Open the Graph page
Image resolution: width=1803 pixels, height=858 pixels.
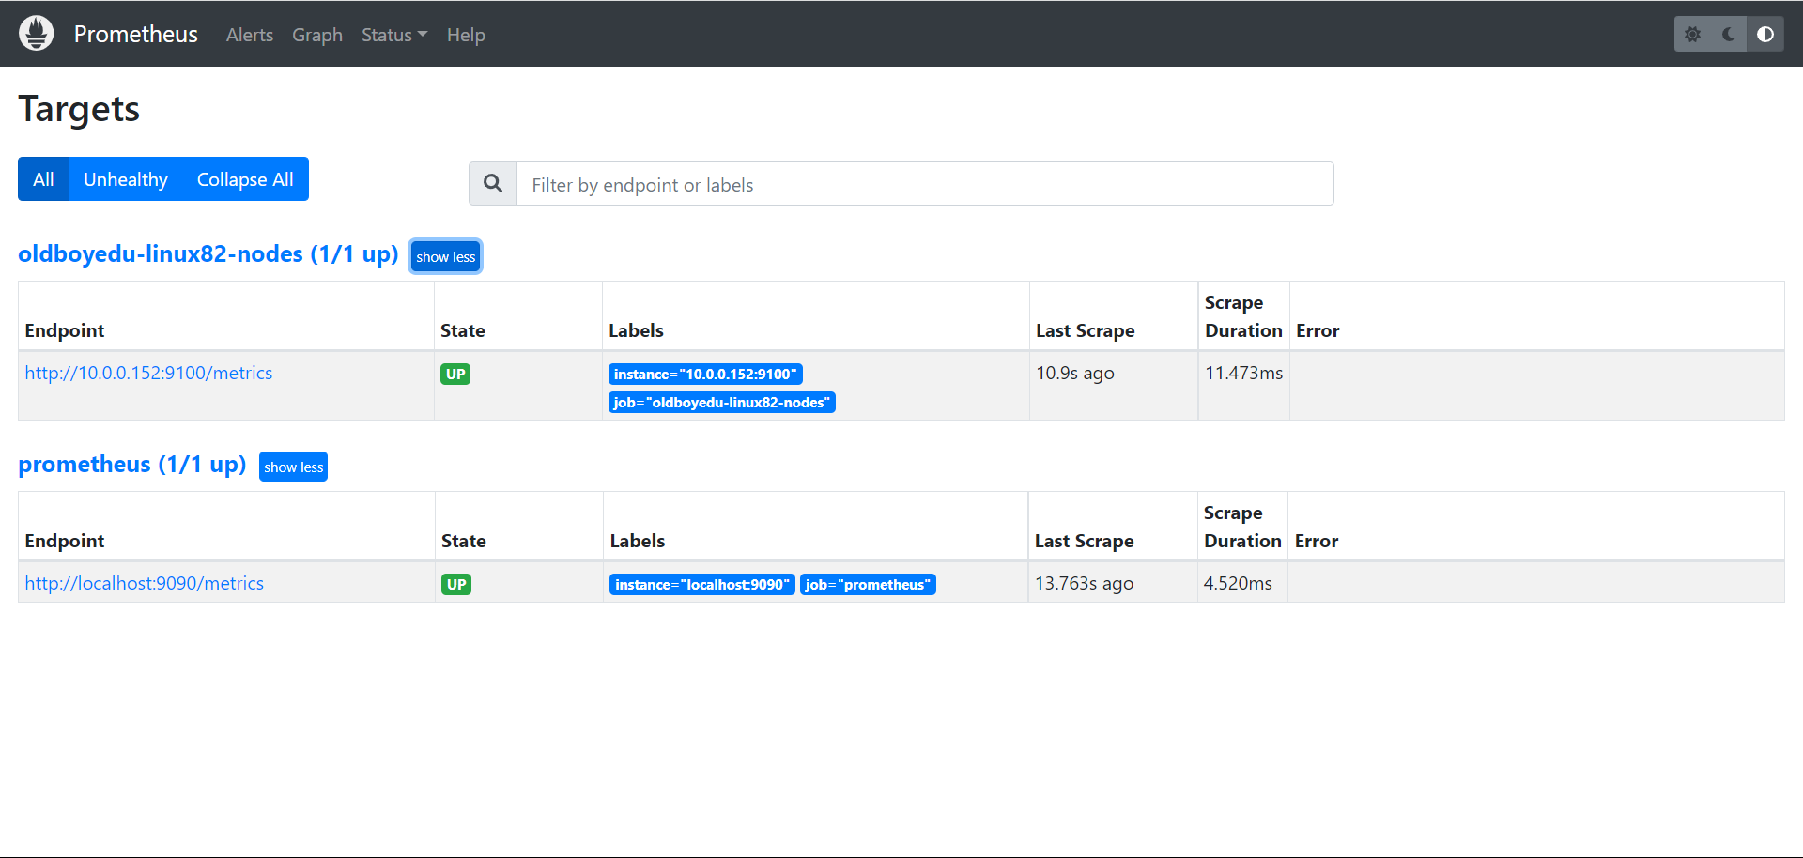[x=317, y=35]
